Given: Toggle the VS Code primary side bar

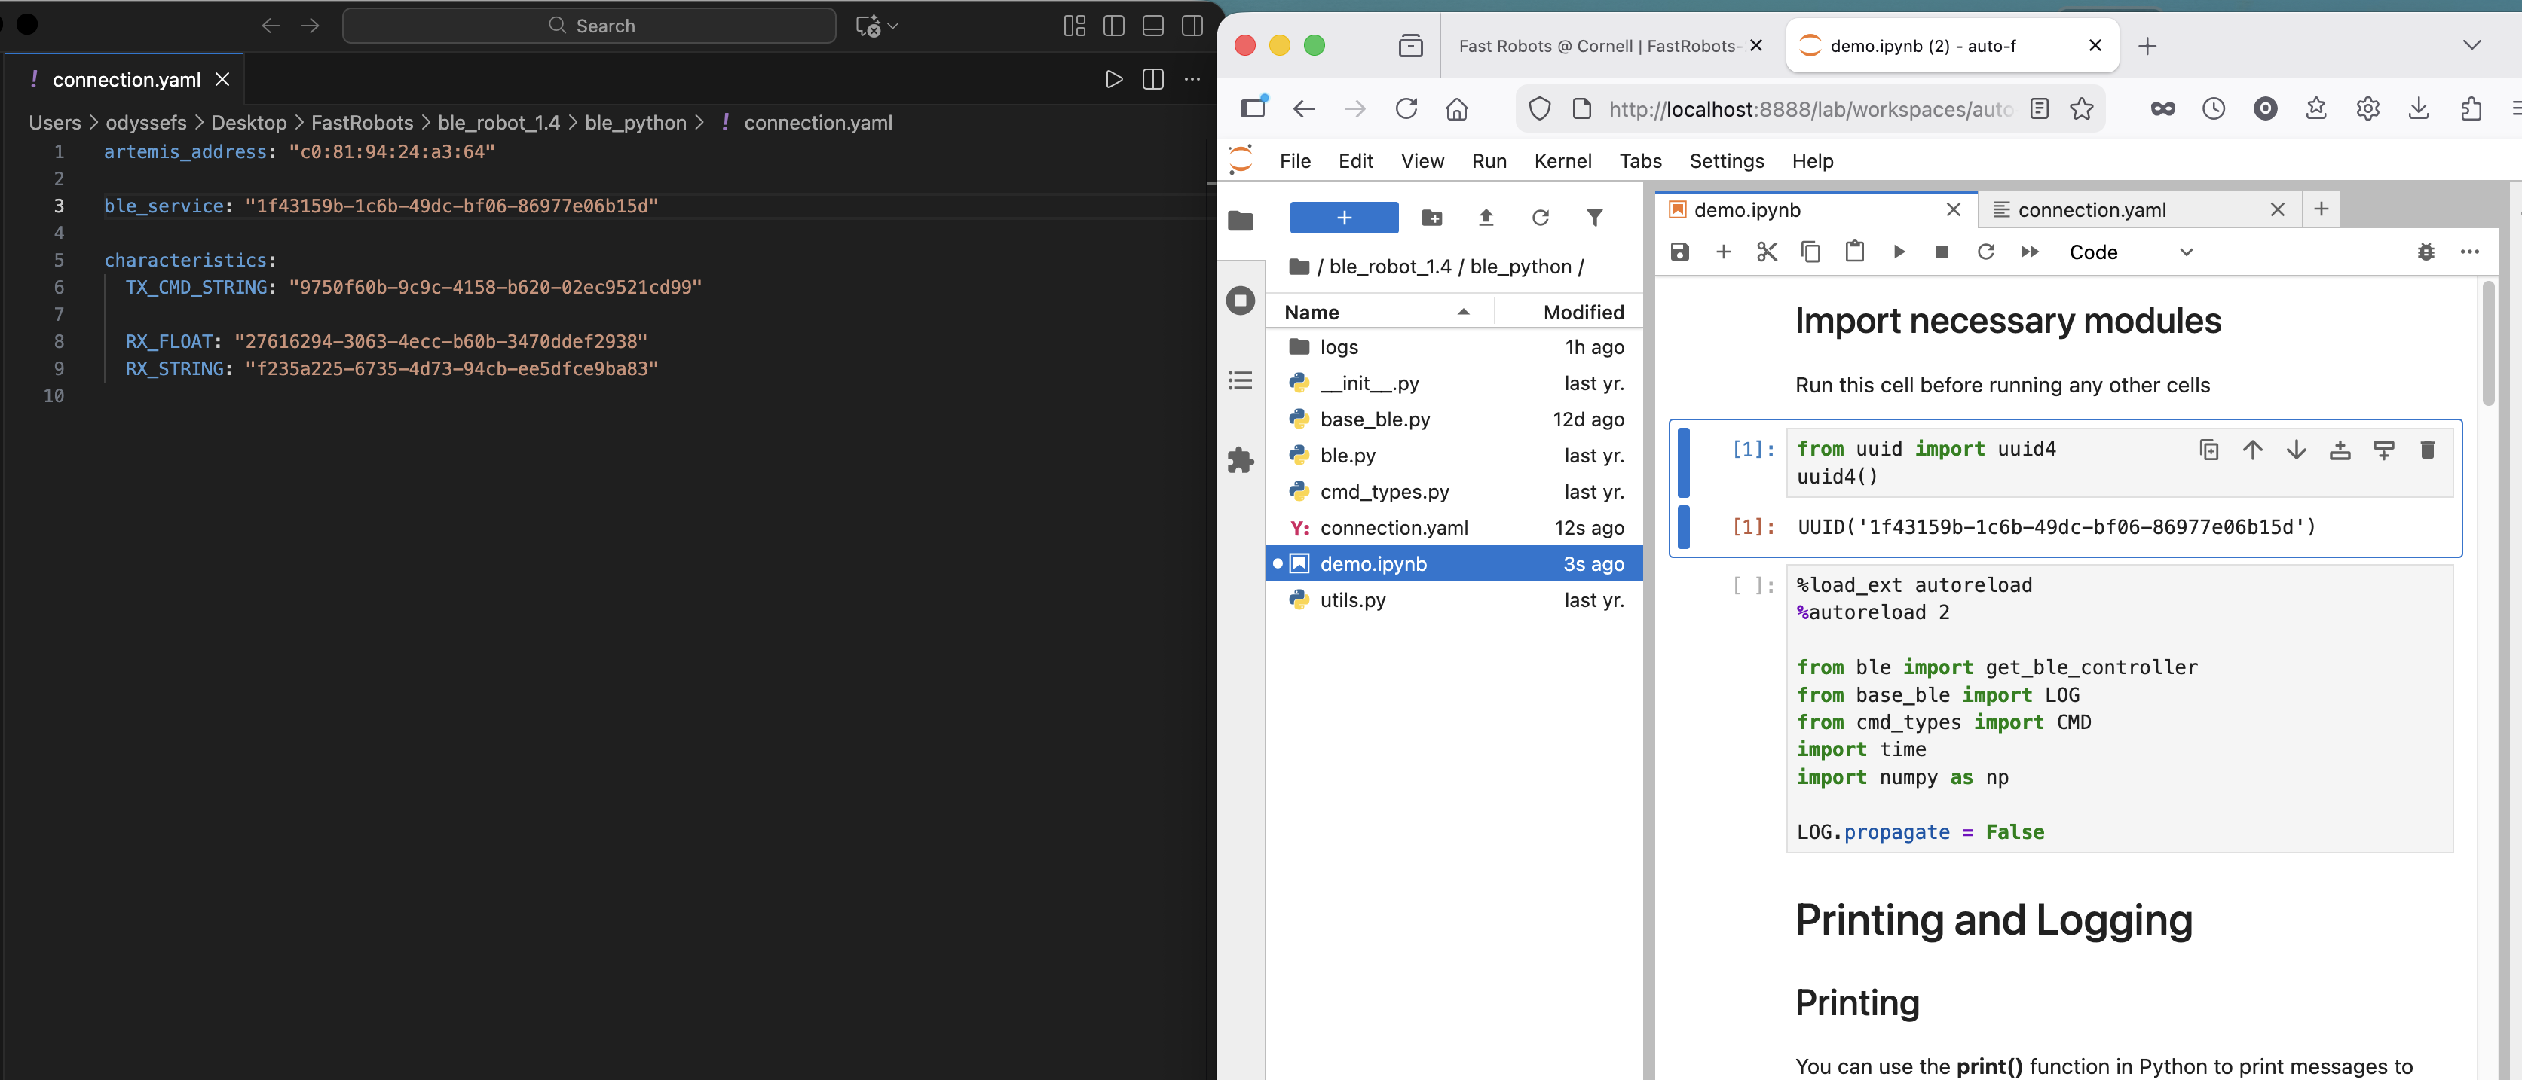Looking at the screenshot, I should [1113, 26].
